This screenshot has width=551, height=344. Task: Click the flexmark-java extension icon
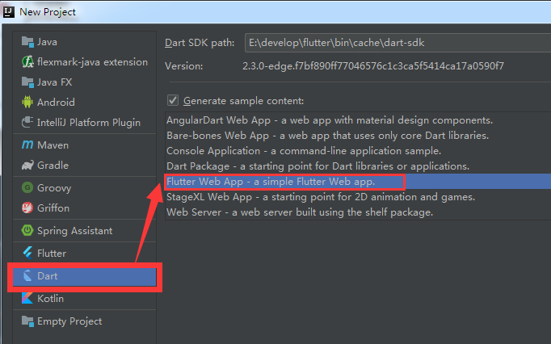(x=27, y=62)
